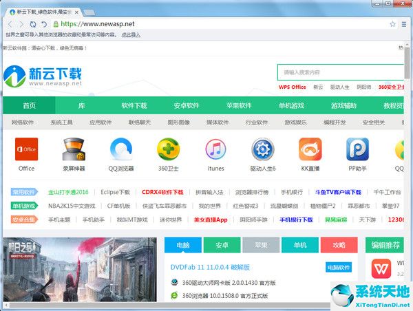This screenshot has width=413, height=311.
Task: Select the 应用软件 subcategory
Action: (x=100, y=122)
